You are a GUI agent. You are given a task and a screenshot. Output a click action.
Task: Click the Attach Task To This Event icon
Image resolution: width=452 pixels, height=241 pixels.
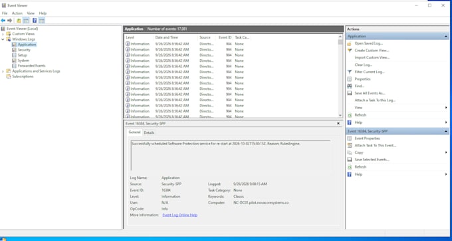[350, 146]
